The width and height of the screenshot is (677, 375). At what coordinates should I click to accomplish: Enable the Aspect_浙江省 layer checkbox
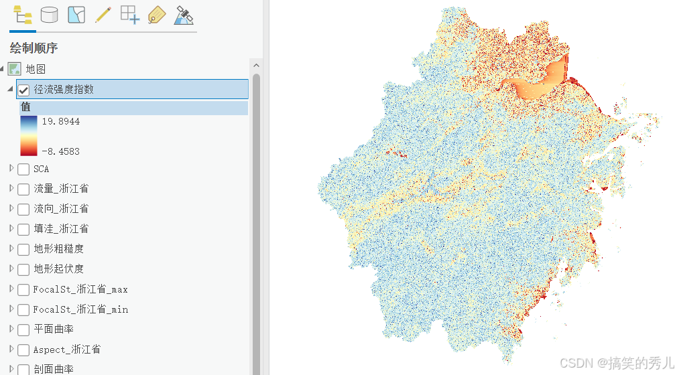(23, 350)
